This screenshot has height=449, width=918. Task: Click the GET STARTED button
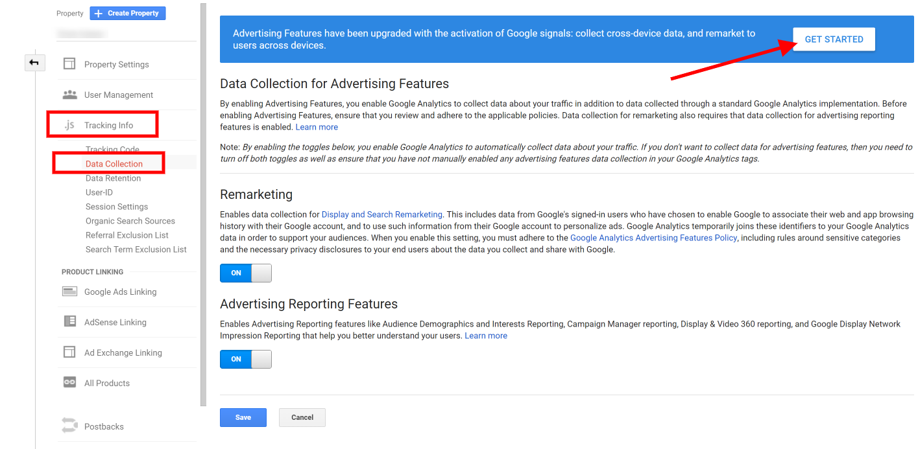[834, 39]
